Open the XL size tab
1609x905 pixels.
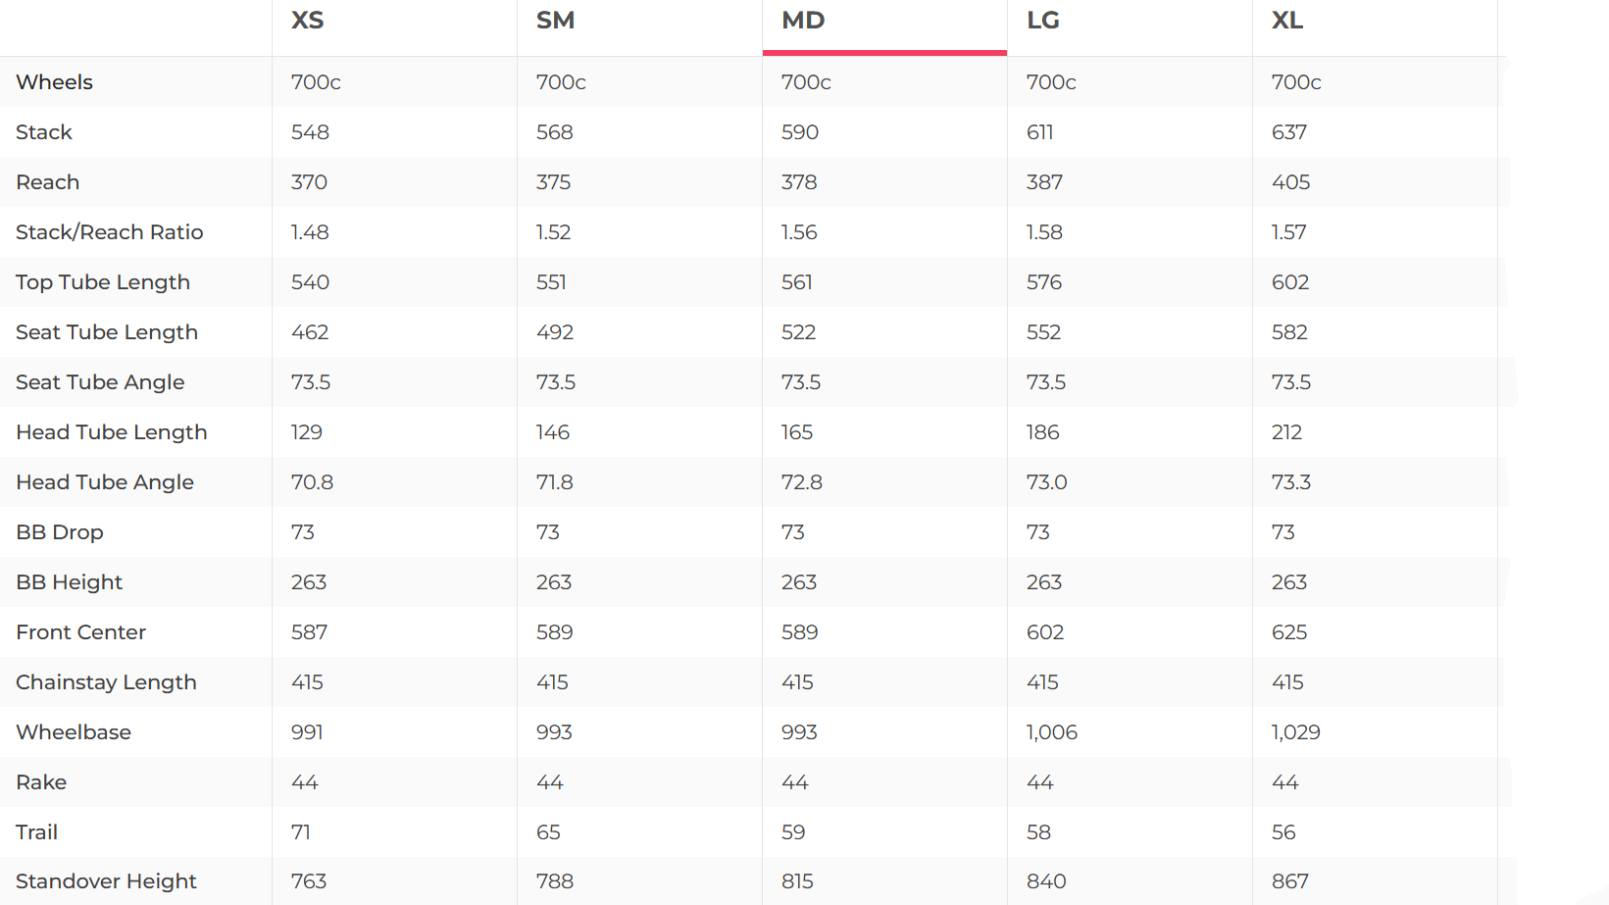1287,21
